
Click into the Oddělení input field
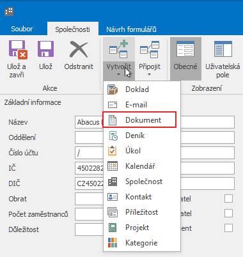tap(155, 137)
